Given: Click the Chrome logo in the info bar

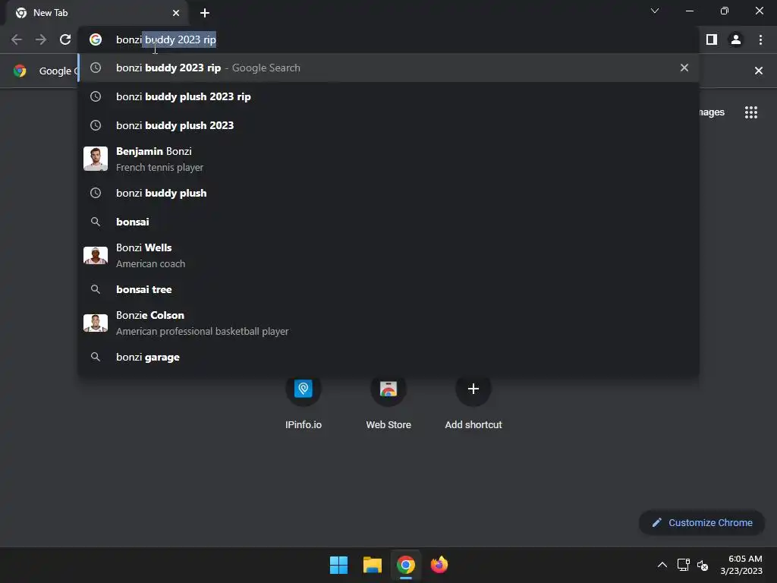Looking at the screenshot, I should [x=20, y=71].
